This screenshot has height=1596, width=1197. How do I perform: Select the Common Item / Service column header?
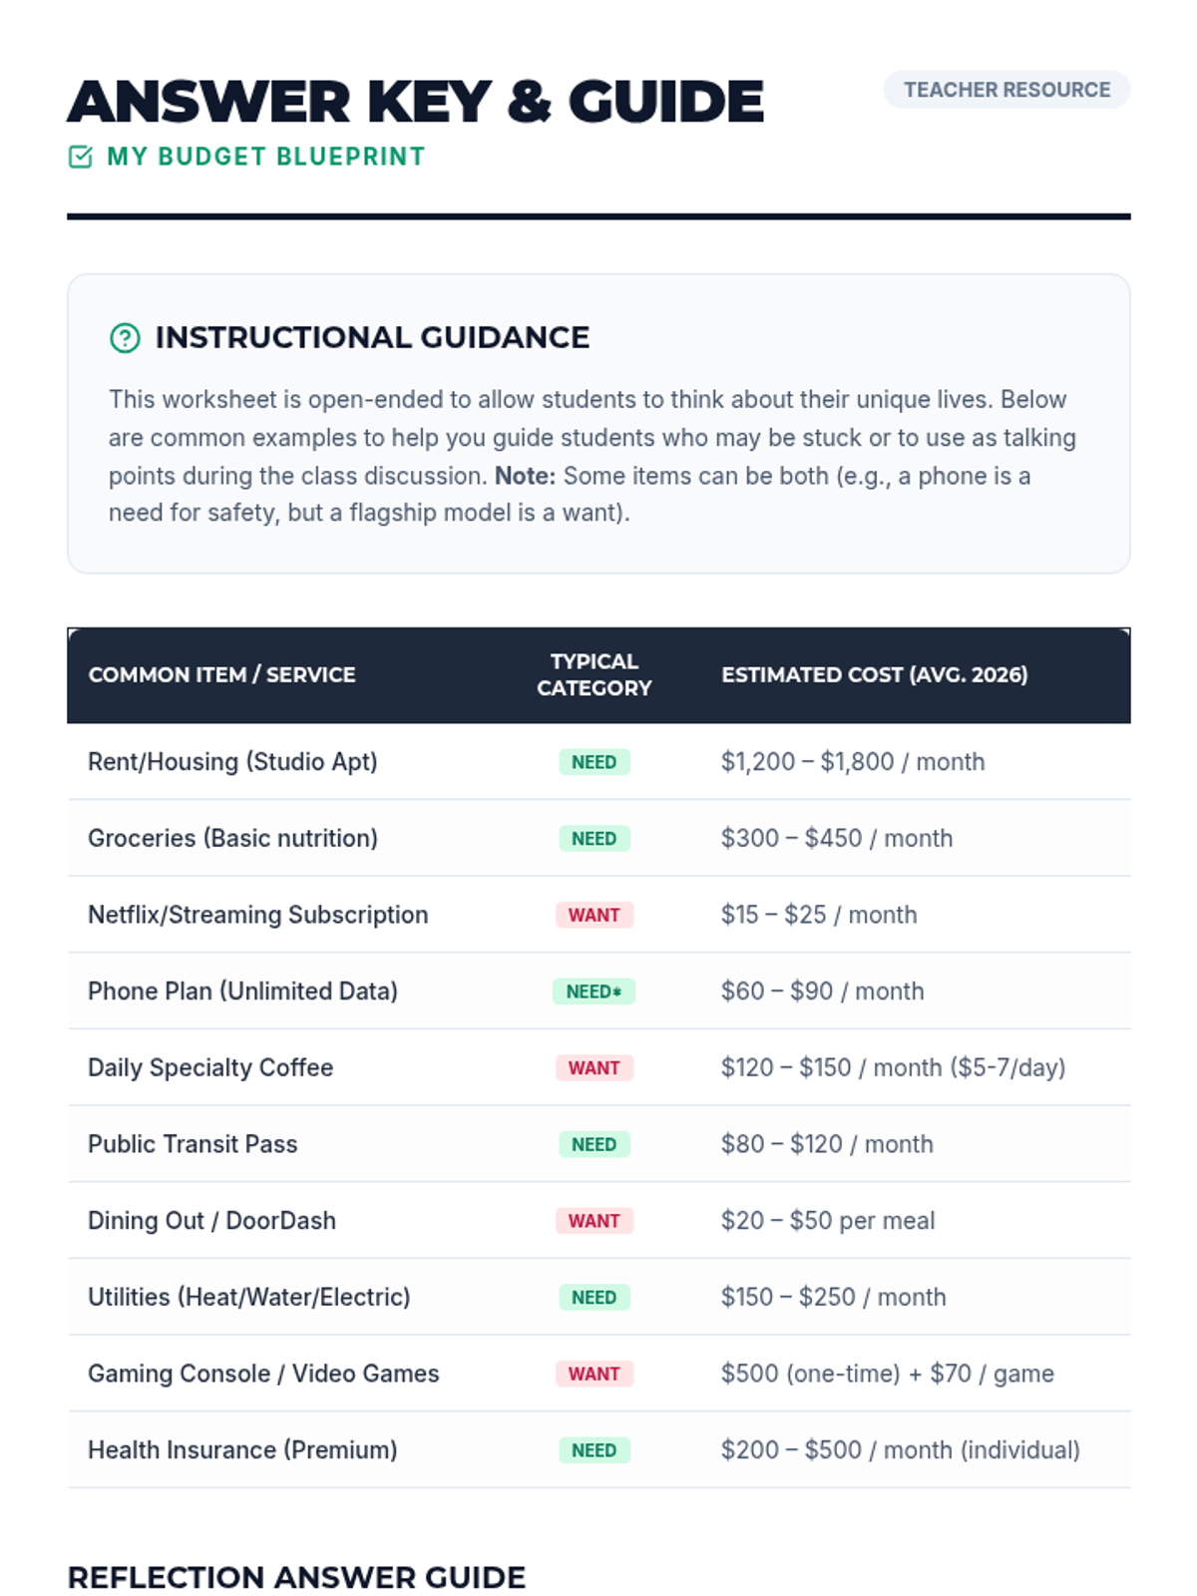pyautogui.click(x=221, y=674)
